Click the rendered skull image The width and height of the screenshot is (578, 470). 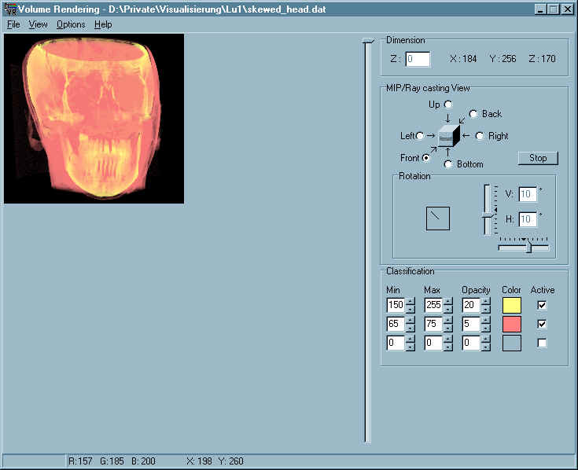point(94,119)
